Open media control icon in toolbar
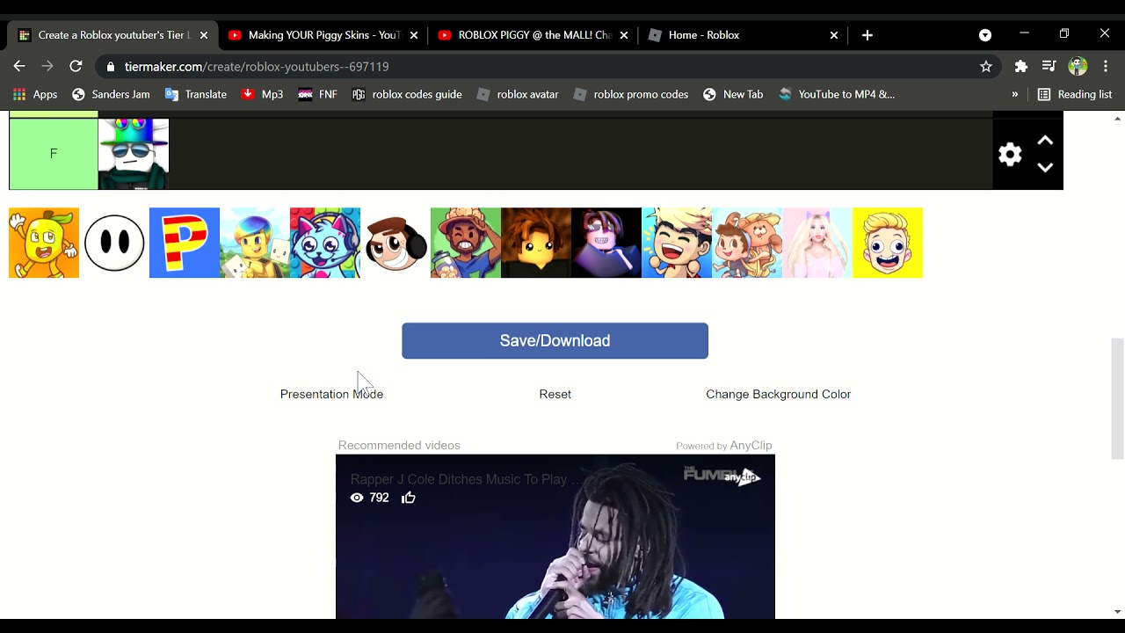The width and height of the screenshot is (1125, 633). point(1049,66)
